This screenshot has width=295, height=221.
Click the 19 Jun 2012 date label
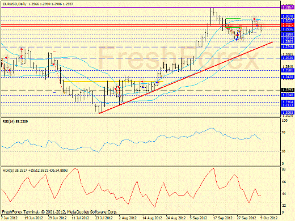(33, 218)
